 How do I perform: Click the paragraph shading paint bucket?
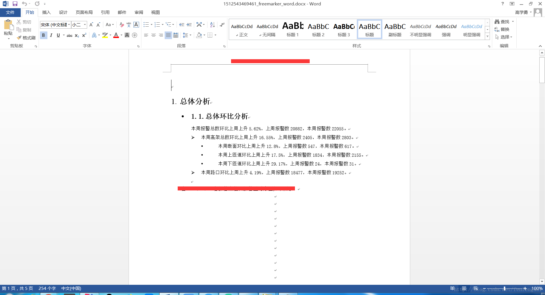pyautogui.click(x=199, y=35)
